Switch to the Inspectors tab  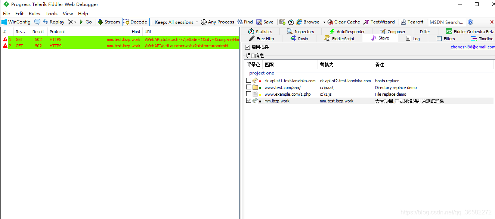coord(300,32)
